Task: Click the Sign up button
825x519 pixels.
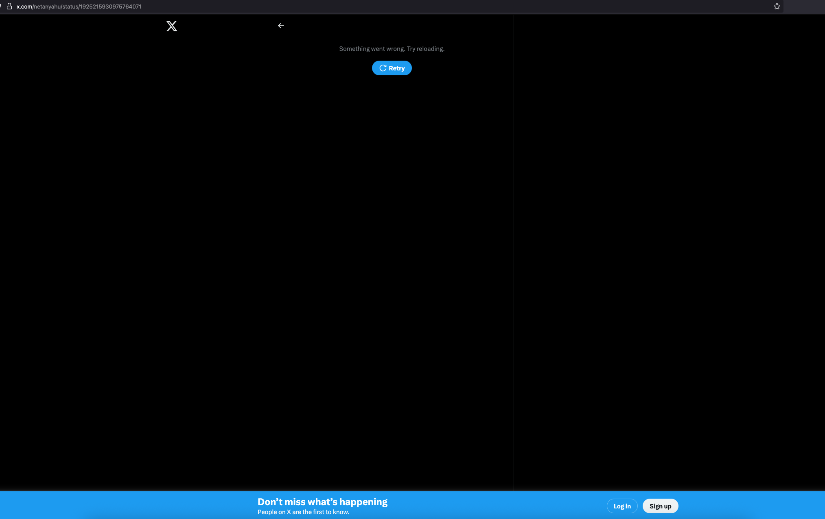Action: point(660,506)
